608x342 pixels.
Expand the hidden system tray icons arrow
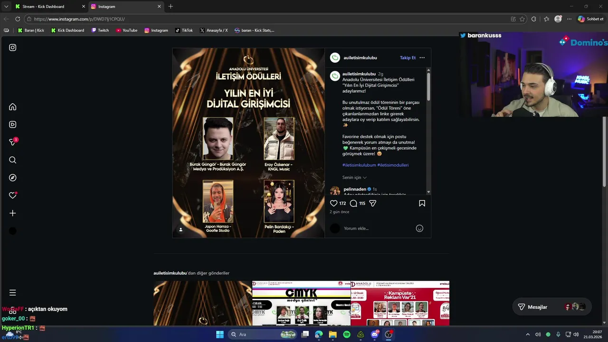coord(527,334)
